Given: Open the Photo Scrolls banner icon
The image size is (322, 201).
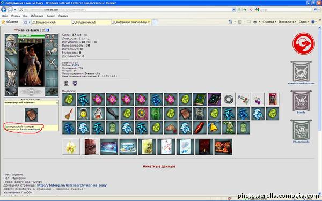Looking at the screenshot, I should [301, 130].
